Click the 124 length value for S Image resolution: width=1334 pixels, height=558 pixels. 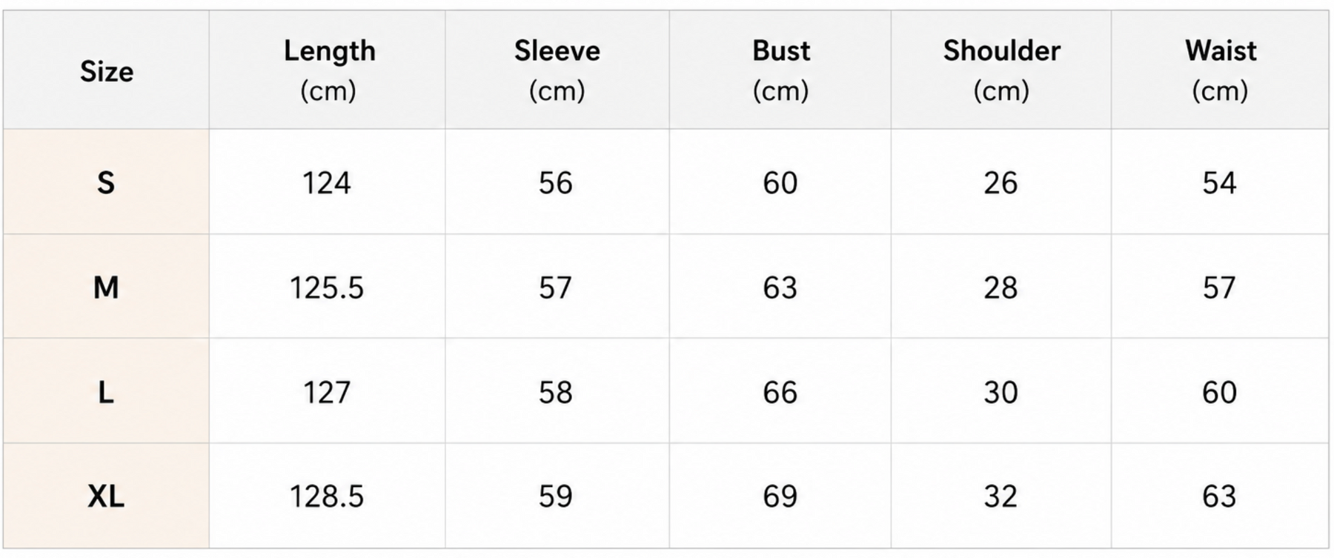[x=328, y=182]
